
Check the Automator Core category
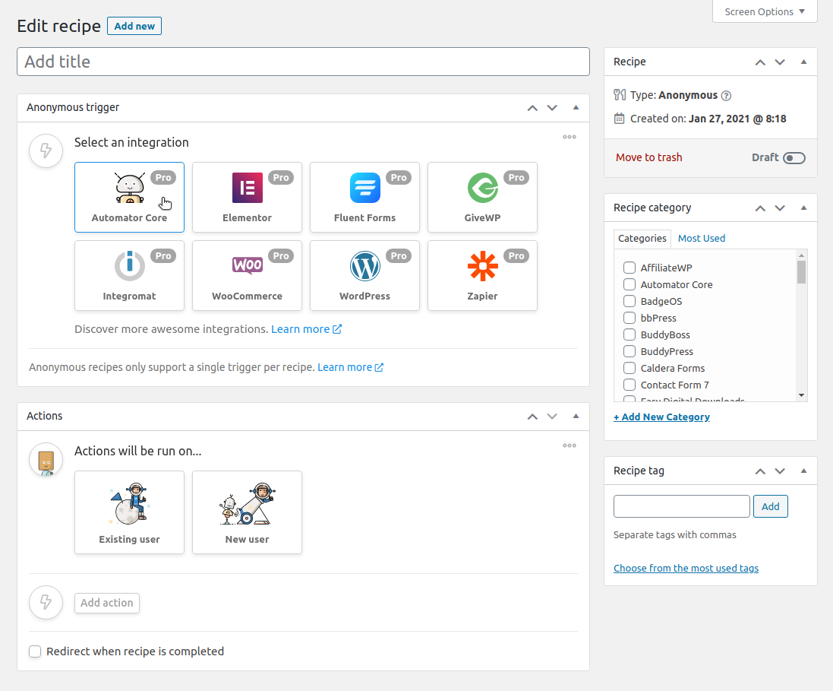click(x=629, y=284)
